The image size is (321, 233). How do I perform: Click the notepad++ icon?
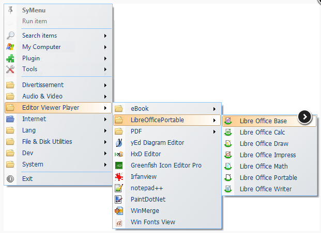(x=119, y=188)
